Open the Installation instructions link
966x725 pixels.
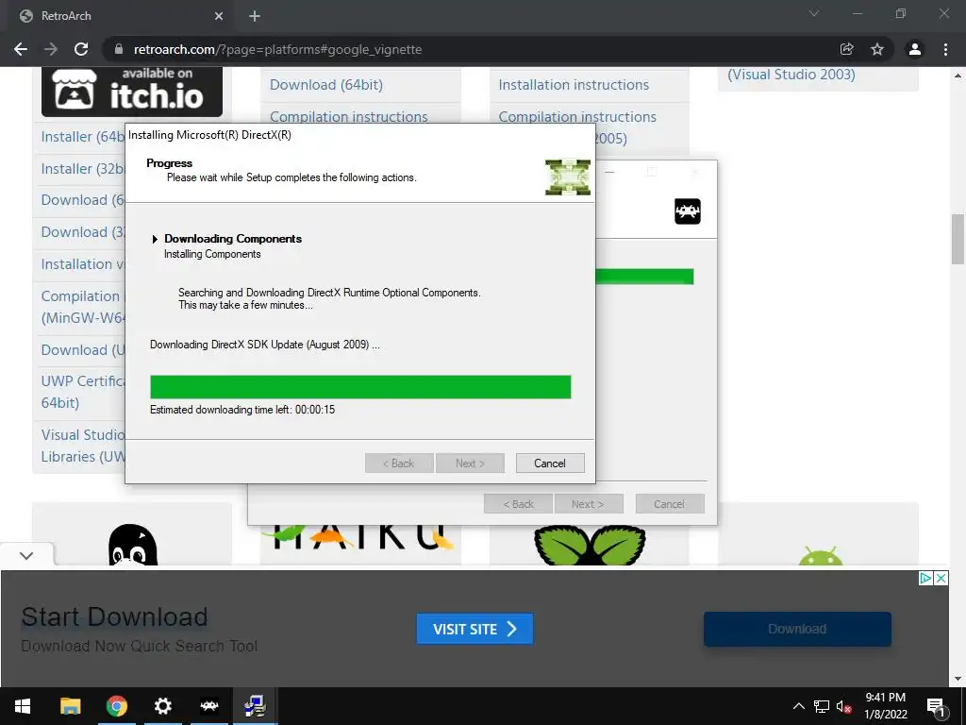click(574, 84)
